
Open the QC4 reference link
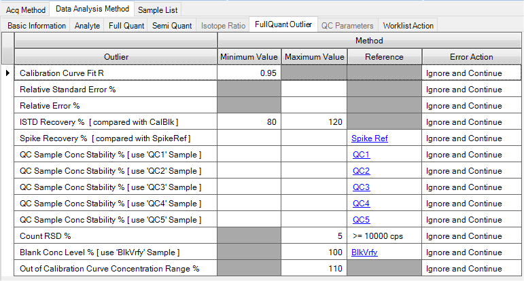[362, 204]
